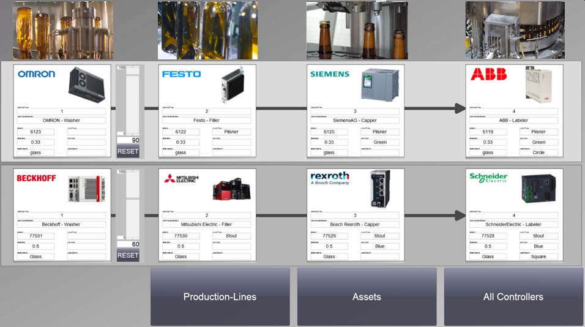Screen dimensions: 585x327
Task: Click the 'Pilsner' field in ABB card
Action: 538,132
